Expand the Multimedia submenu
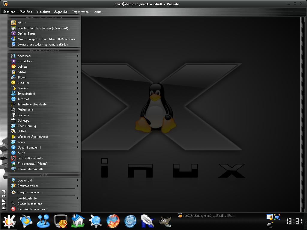The height and width of the screenshot is (230, 307). pyautogui.click(x=44, y=110)
